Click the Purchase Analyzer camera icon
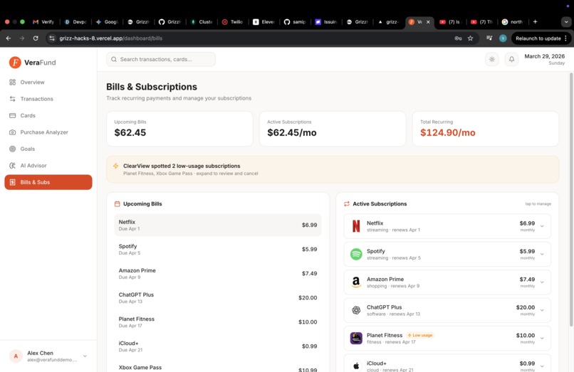Screen dimensions: 574x372 point(12,132)
